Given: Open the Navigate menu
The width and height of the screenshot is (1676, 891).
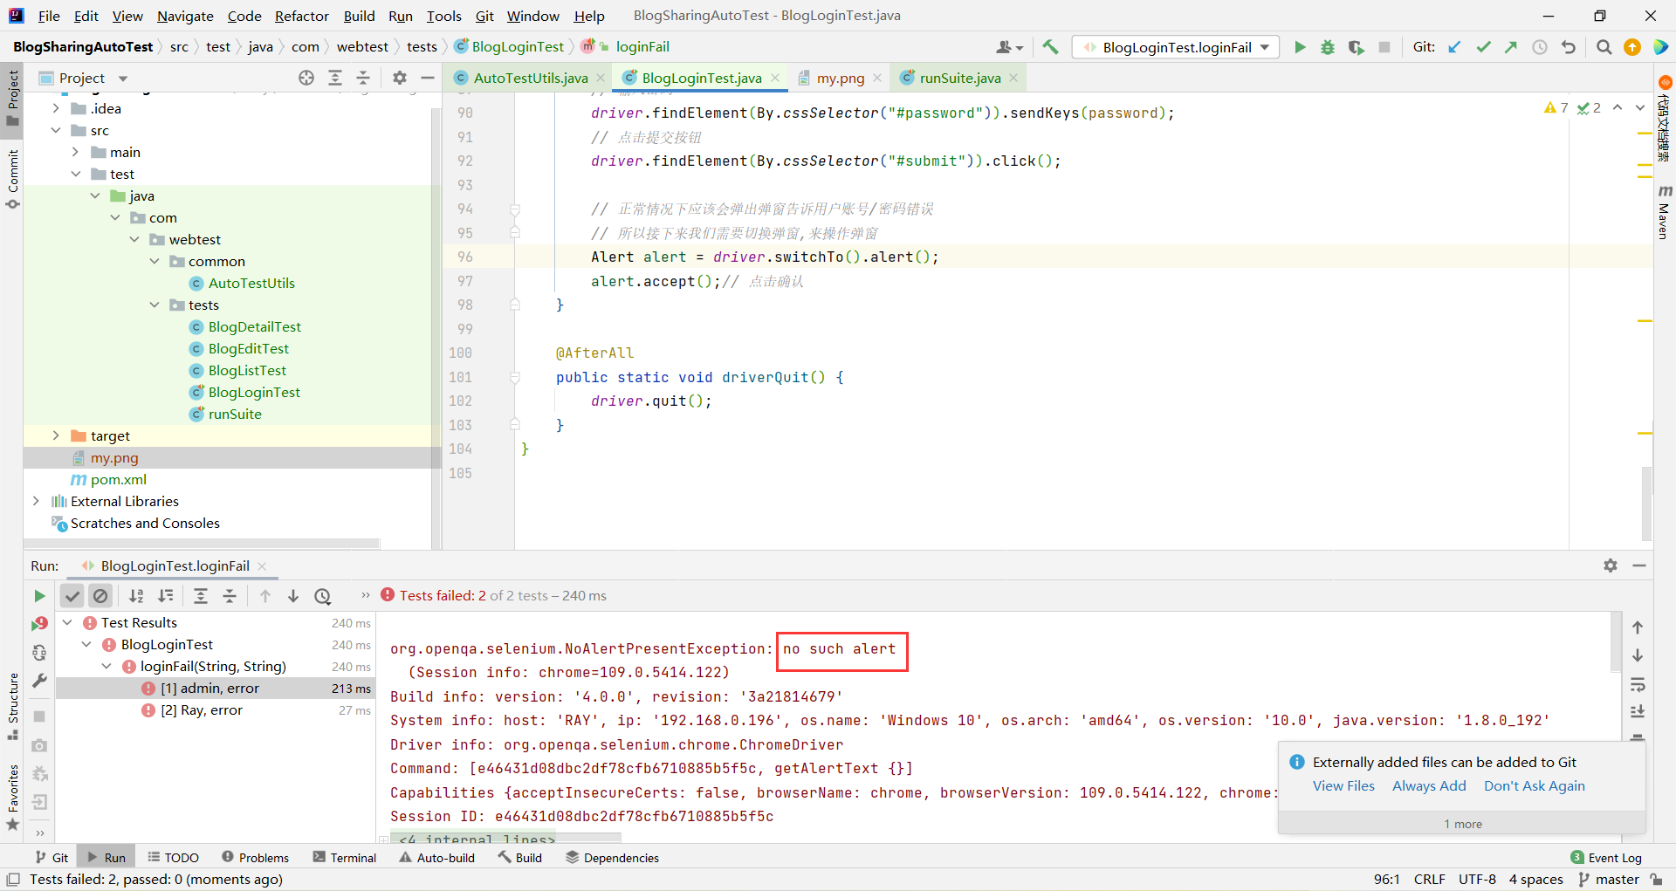Looking at the screenshot, I should pyautogui.click(x=185, y=16).
